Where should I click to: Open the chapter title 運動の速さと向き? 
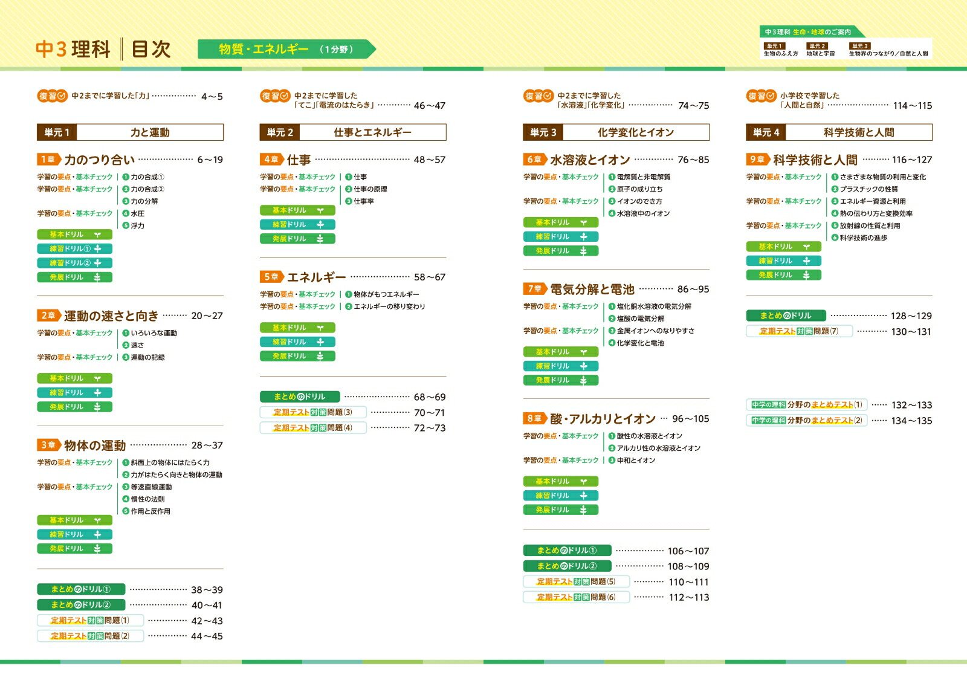pyautogui.click(x=111, y=316)
